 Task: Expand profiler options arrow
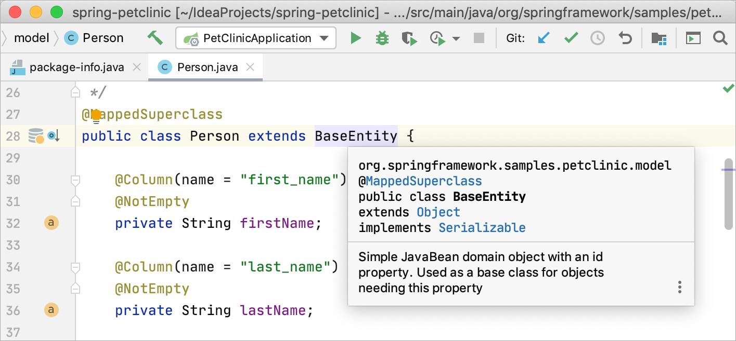coord(456,39)
